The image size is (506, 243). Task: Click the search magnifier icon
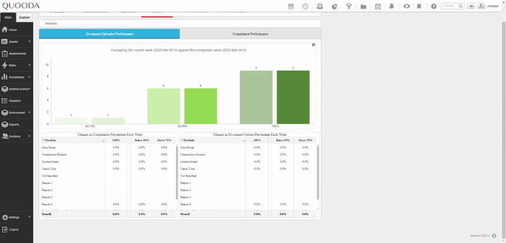pos(460,6)
